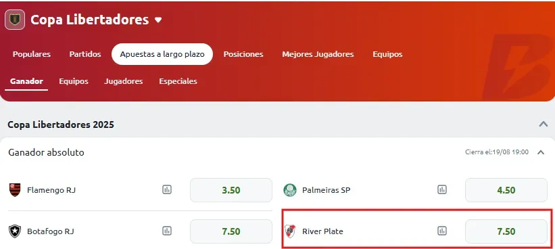Click the Botafogo RJ team crest
The width and height of the screenshot is (555, 249).
[x=14, y=231]
